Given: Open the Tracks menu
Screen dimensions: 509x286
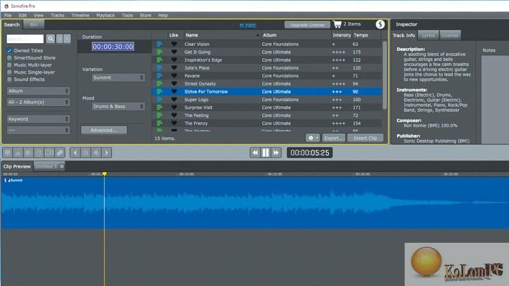Looking at the screenshot, I should pos(57,15).
